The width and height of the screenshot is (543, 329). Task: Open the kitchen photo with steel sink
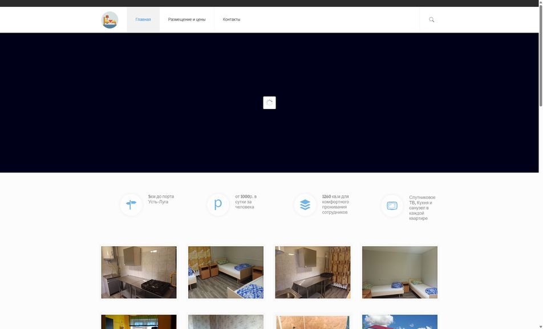pyautogui.click(x=313, y=272)
